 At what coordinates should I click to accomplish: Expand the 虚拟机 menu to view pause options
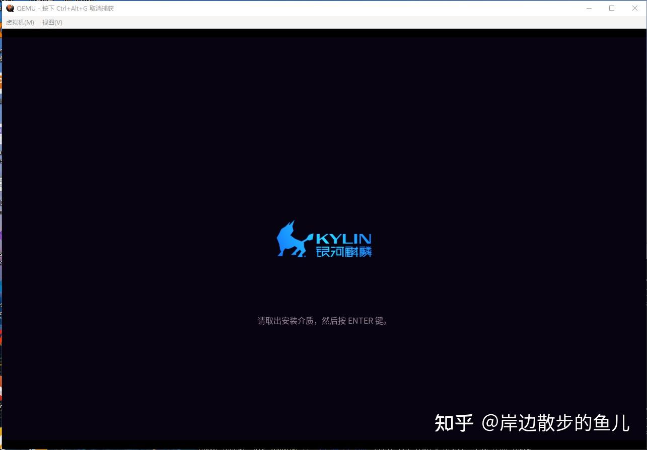click(20, 22)
